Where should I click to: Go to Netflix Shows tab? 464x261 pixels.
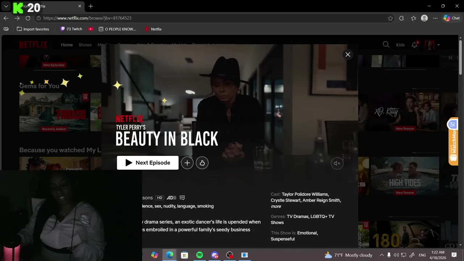coord(85,45)
